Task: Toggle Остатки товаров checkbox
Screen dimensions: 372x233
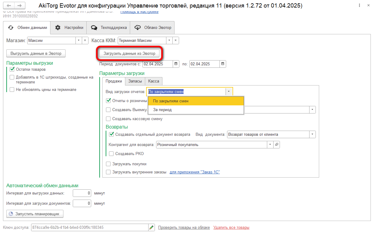Action: (x=12, y=69)
